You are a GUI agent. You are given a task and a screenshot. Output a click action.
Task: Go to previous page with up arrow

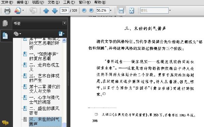tap(46, 11)
